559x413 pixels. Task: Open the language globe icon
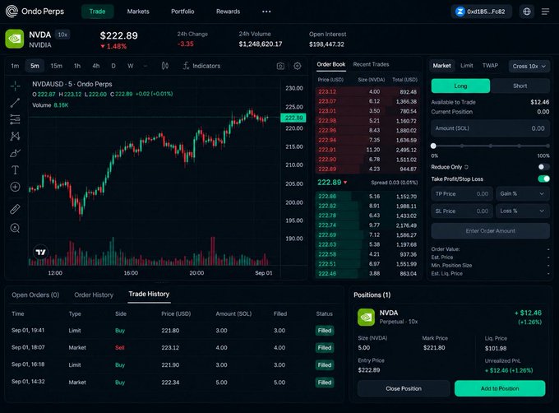pyautogui.click(x=527, y=12)
